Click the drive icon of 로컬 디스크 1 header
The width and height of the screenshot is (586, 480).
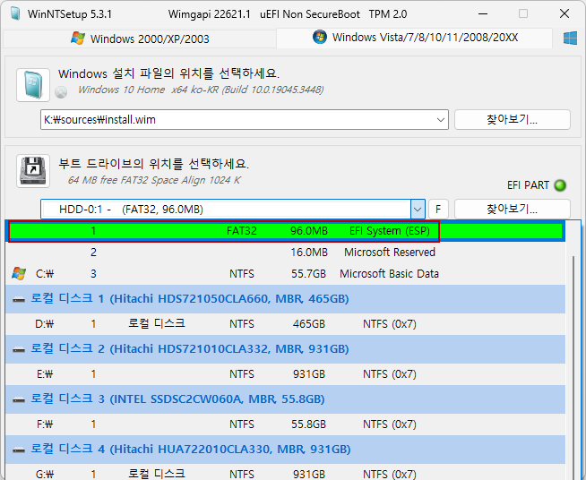pos(19,299)
